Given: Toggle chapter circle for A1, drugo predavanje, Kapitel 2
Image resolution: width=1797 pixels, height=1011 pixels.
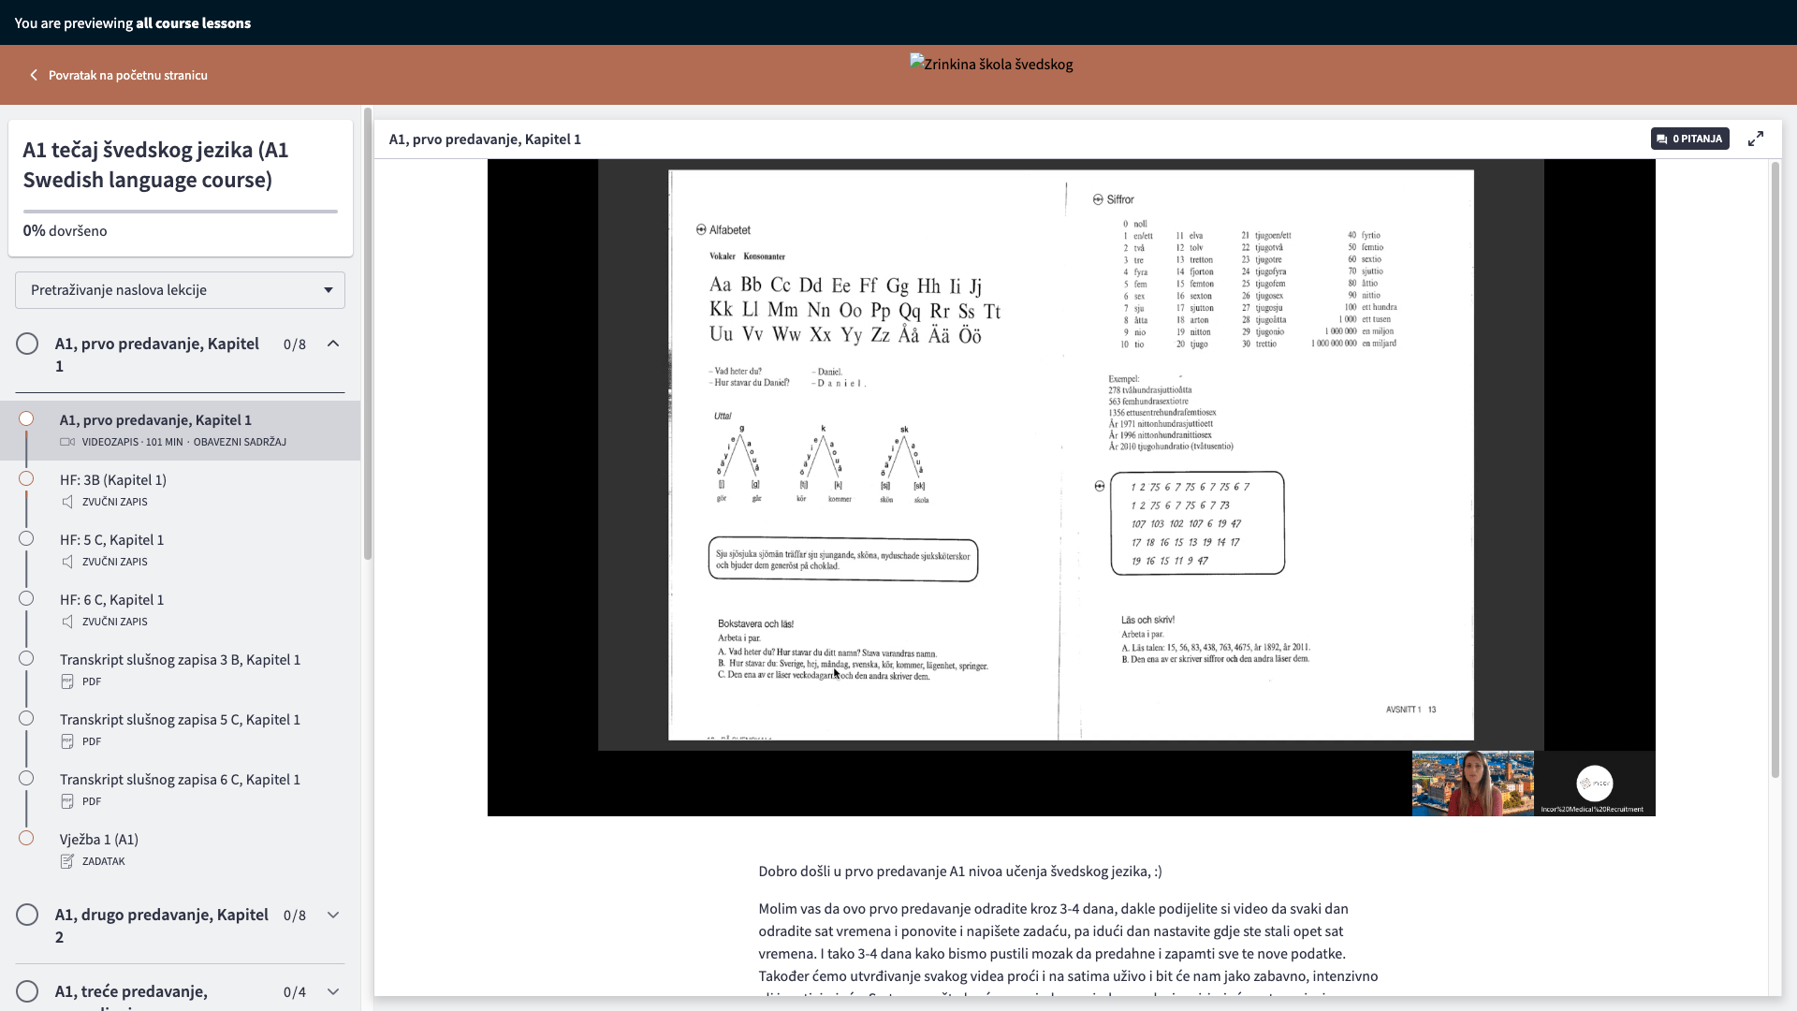Looking at the screenshot, I should click(x=27, y=915).
